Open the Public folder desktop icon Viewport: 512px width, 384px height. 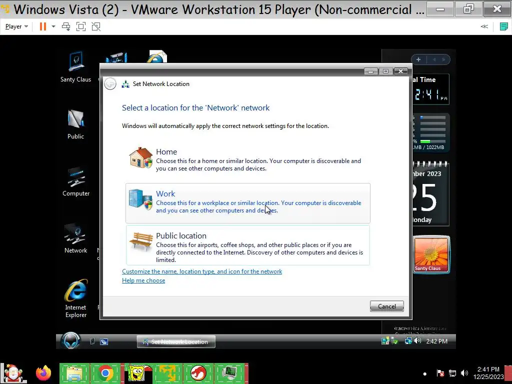pyautogui.click(x=76, y=124)
